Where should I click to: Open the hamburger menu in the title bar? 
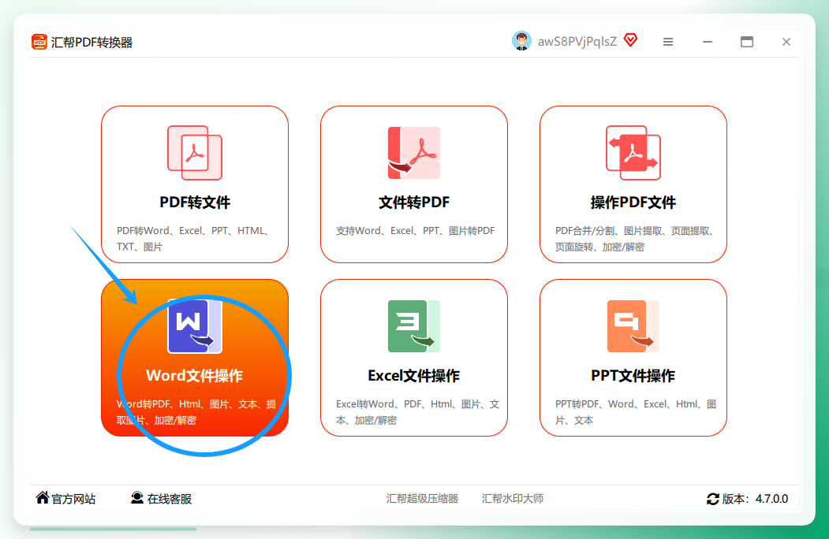668,42
